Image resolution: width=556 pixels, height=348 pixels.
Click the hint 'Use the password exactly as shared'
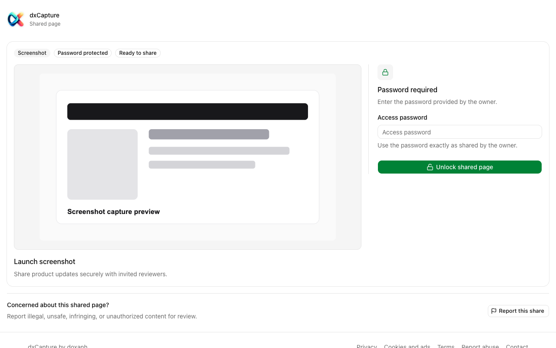tap(447, 145)
